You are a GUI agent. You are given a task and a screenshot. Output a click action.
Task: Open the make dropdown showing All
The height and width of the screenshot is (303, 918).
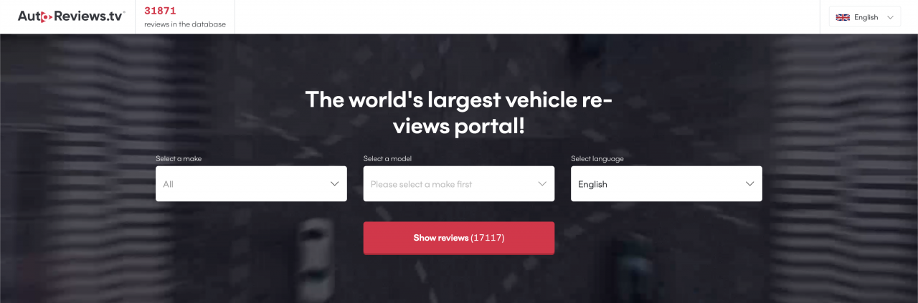[251, 184]
